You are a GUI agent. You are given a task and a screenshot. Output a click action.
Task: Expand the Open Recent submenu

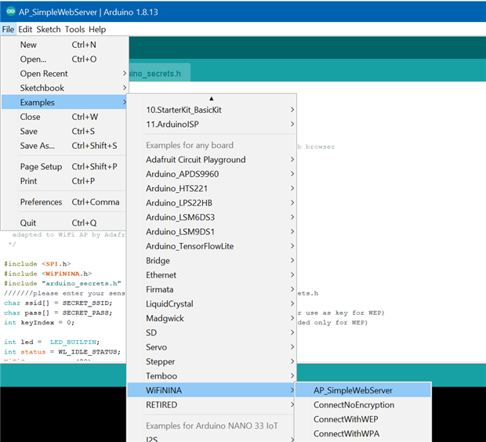point(44,74)
